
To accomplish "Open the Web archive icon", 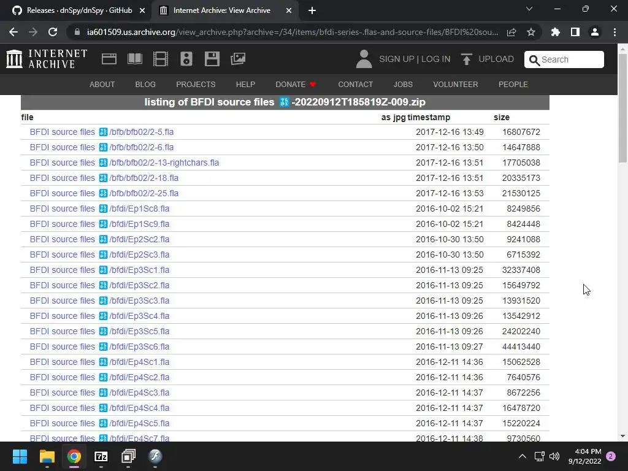I will (x=109, y=59).
